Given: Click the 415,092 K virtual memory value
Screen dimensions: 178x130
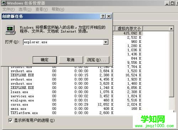Looking at the screenshot, I should tap(132, 33).
